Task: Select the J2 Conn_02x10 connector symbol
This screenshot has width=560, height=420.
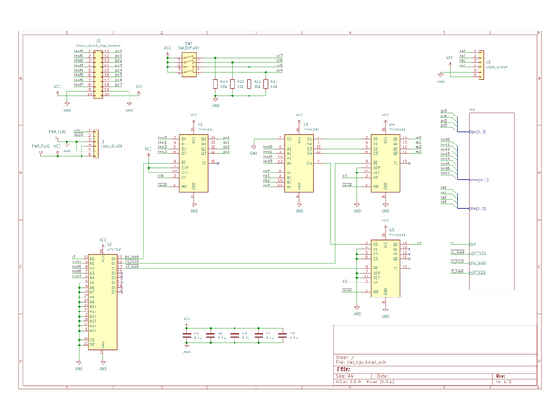Action: point(98,73)
